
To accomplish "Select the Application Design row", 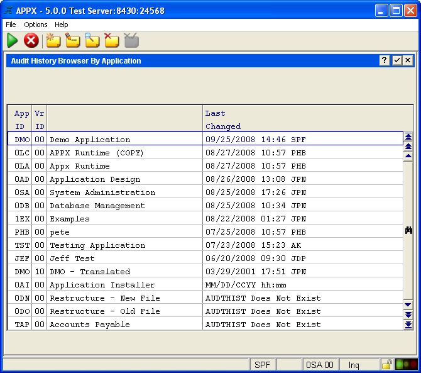I will (205, 179).
